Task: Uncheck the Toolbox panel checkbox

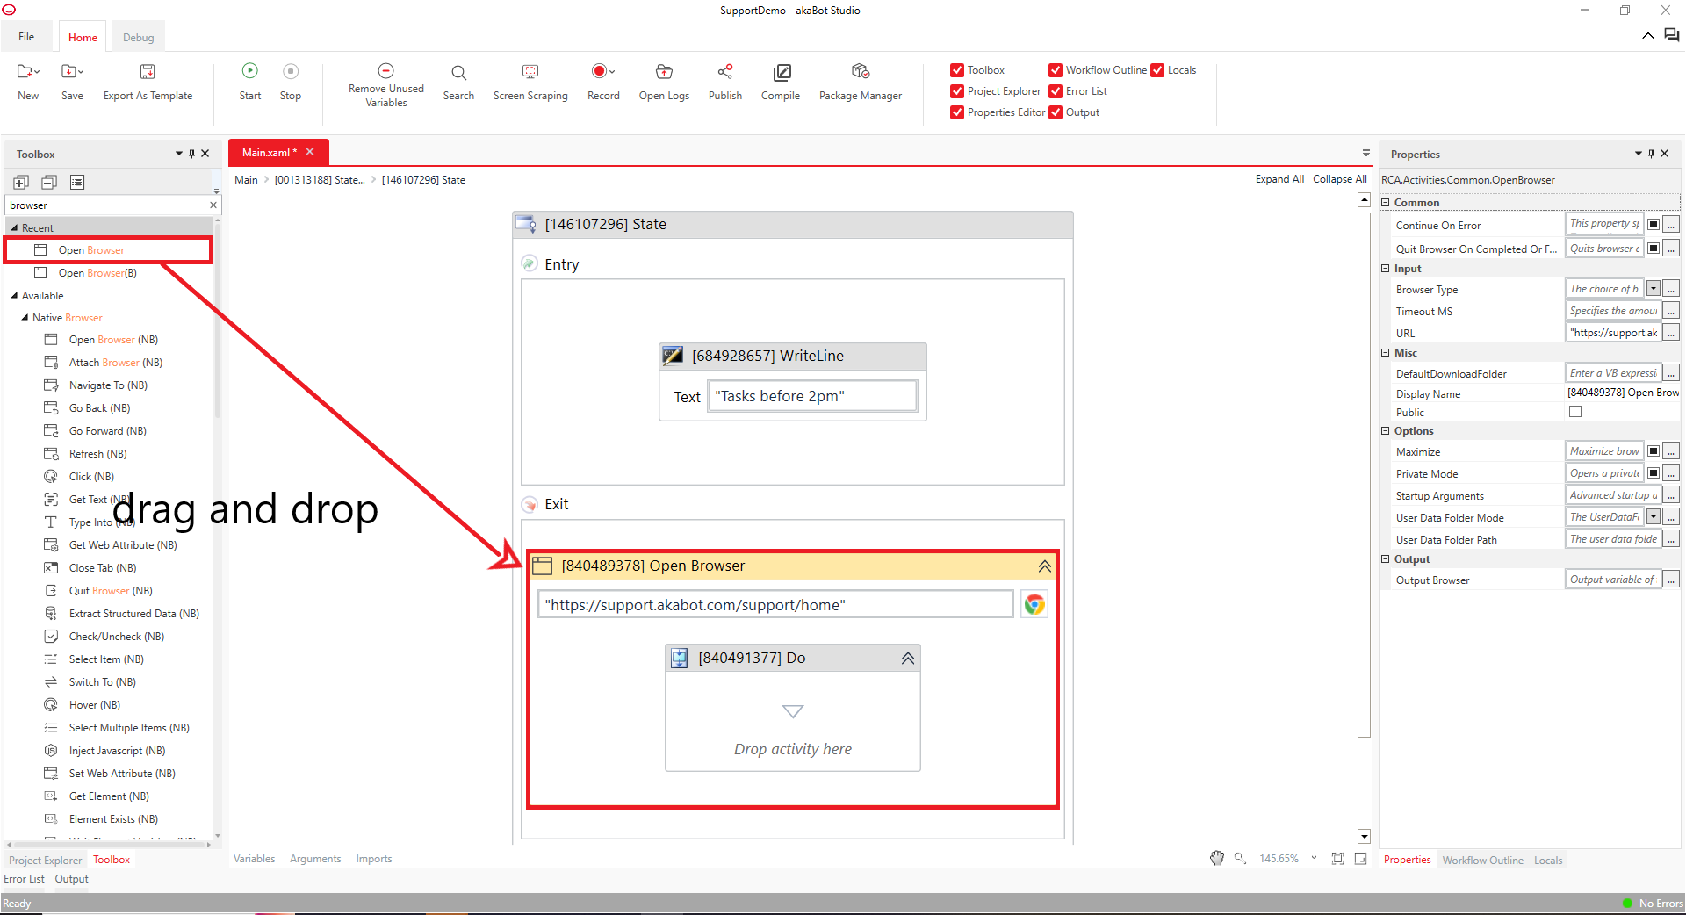Action: 957,70
